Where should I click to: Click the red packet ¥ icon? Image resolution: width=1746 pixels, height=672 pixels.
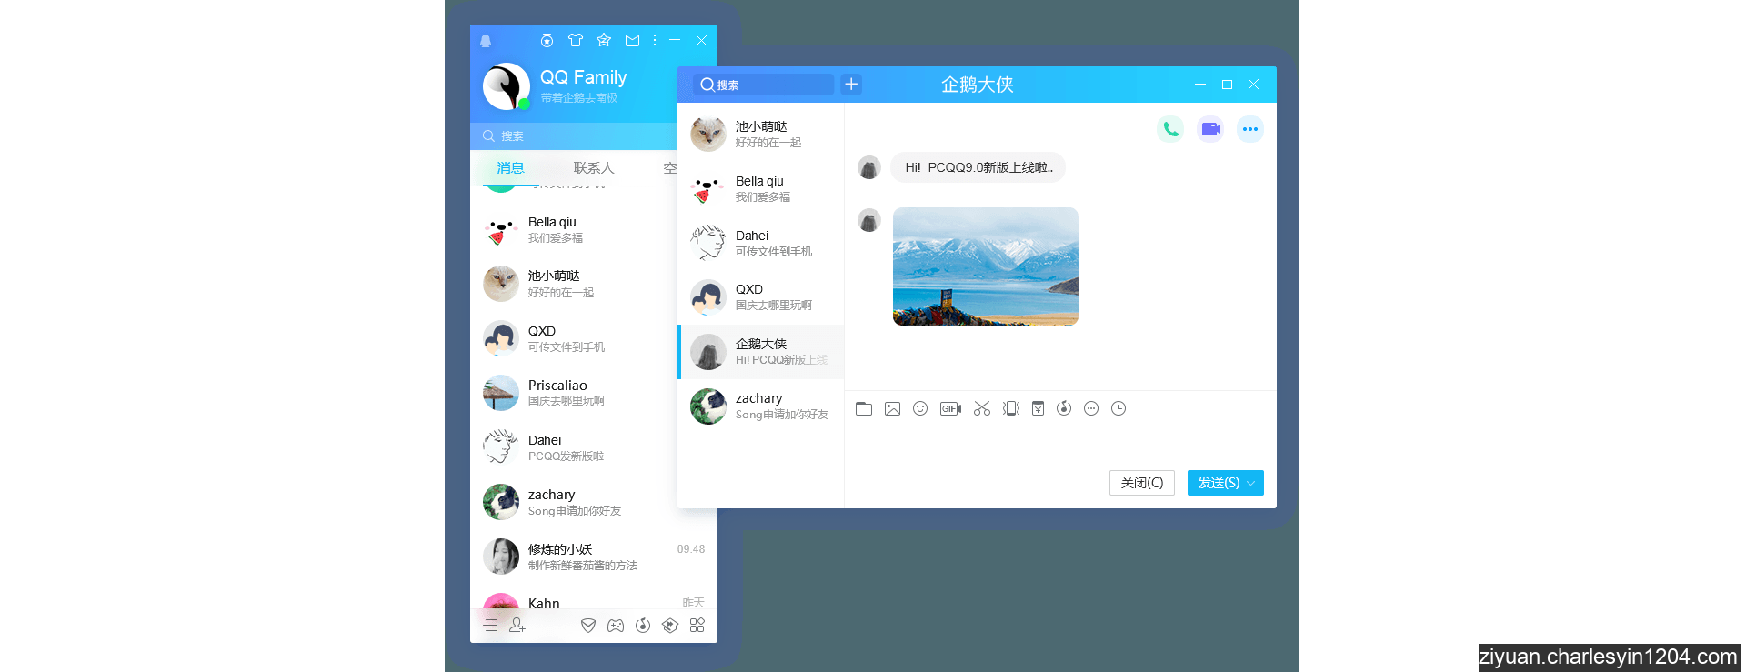click(1038, 408)
